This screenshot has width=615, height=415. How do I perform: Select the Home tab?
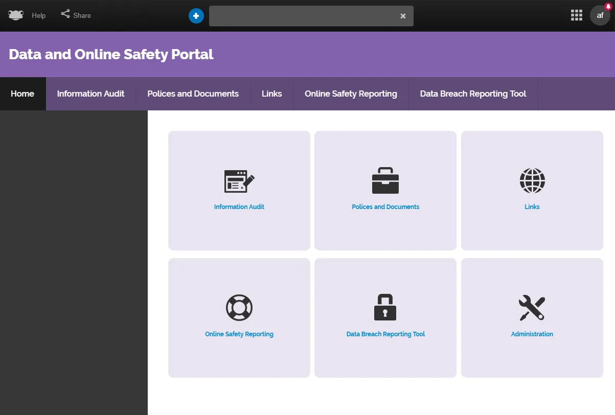pos(22,94)
